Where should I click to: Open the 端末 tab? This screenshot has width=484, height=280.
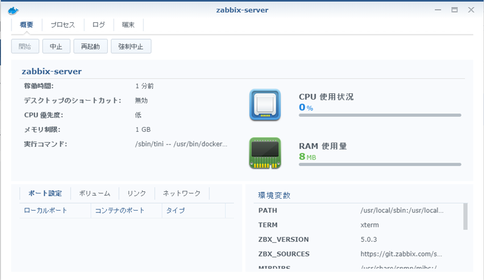point(128,25)
